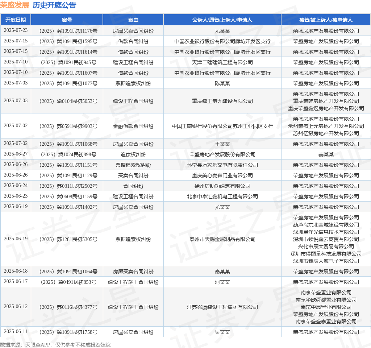Click case number 苏0116民初4377号
Viewport: 371px width, 348px height.
(77, 307)
